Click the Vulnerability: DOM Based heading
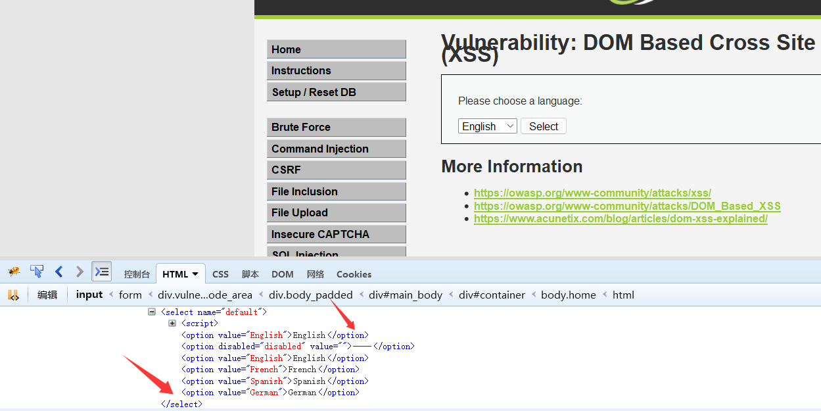Viewport: 821px width, 411px height. pyautogui.click(x=628, y=48)
